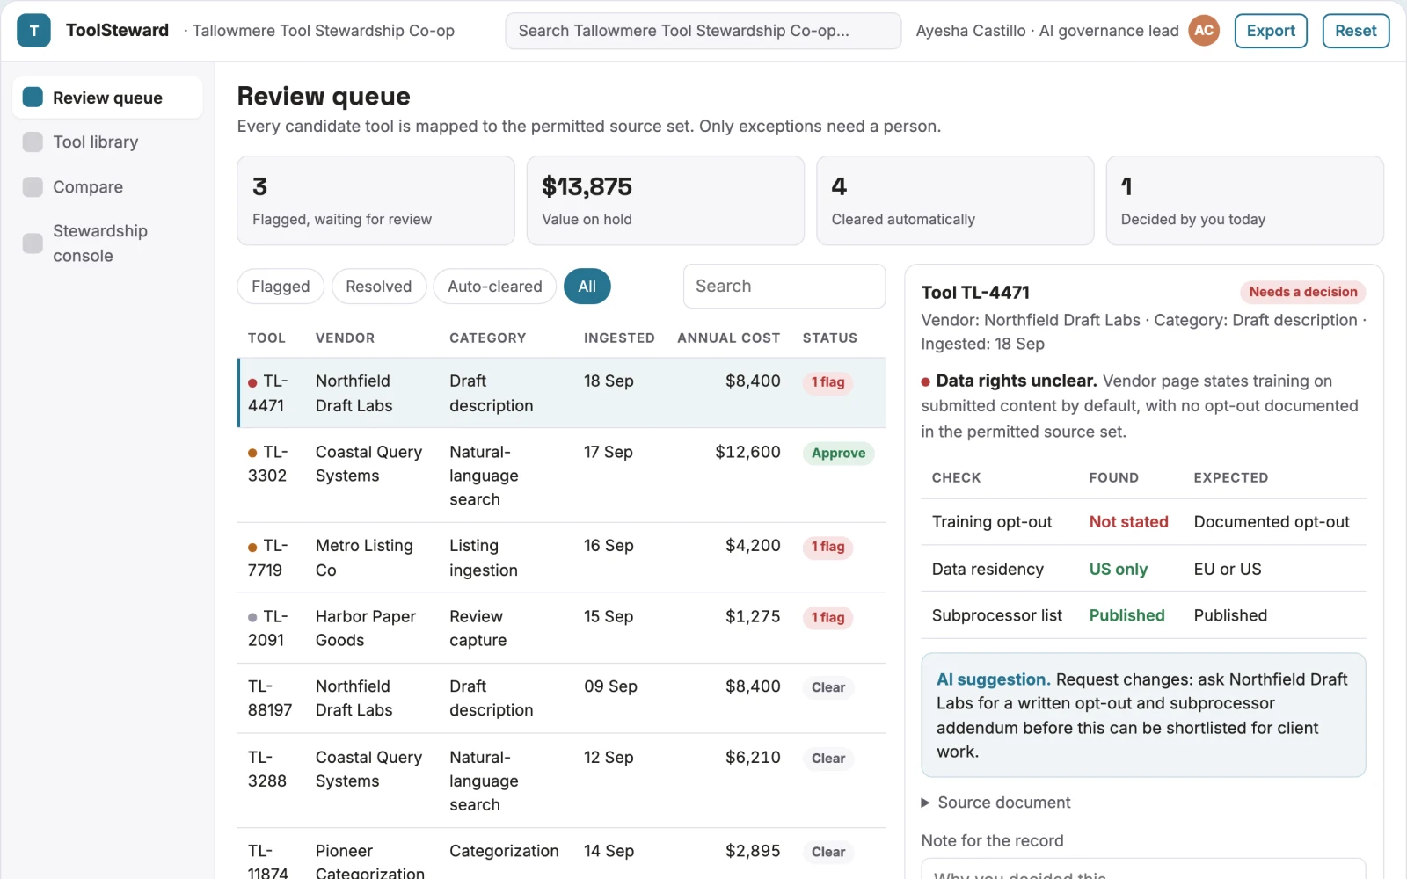Viewport: 1407px width, 879px height.
Task: Select the All filter pill
Action: click(587, 287)
